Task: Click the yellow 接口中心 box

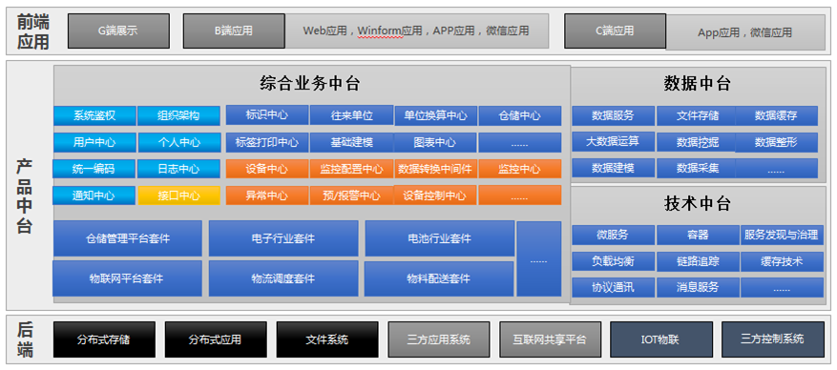Action: tap(178, 195)
